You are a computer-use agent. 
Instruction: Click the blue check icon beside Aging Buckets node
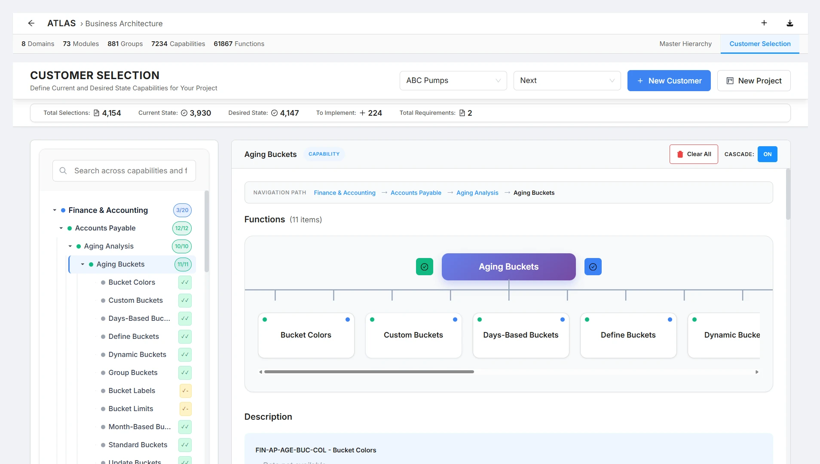(x=593, y=267)
